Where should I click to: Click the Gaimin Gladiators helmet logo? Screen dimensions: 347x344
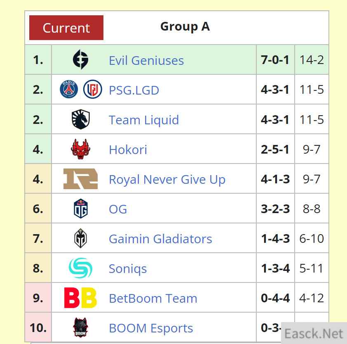pyautogui.click(x=80, y=238)
